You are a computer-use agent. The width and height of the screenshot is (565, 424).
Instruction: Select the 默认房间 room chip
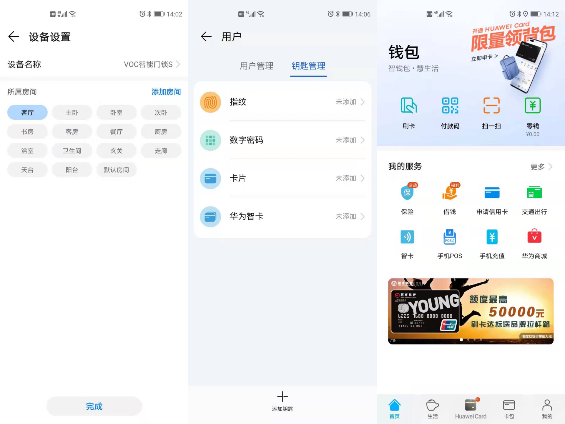click(116, 170)
